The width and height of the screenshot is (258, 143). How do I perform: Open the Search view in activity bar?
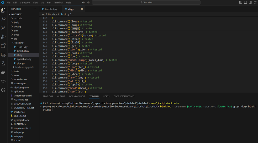click(3, 19)
